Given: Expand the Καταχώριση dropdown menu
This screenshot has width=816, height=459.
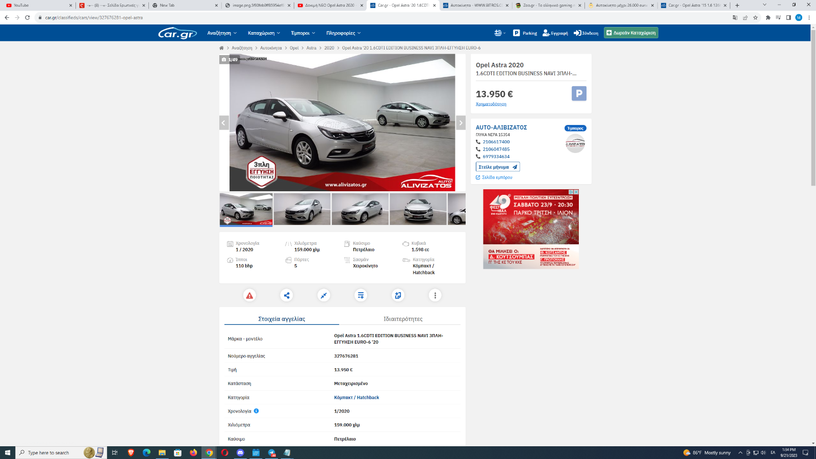Looking at the screenshot, I should pyautogui.click(x=264, y=33).
